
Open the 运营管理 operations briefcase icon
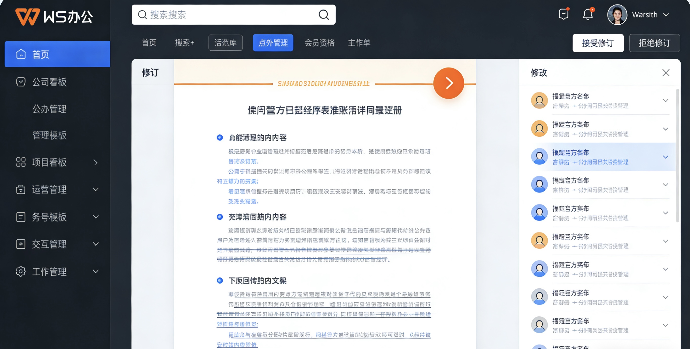21,190
